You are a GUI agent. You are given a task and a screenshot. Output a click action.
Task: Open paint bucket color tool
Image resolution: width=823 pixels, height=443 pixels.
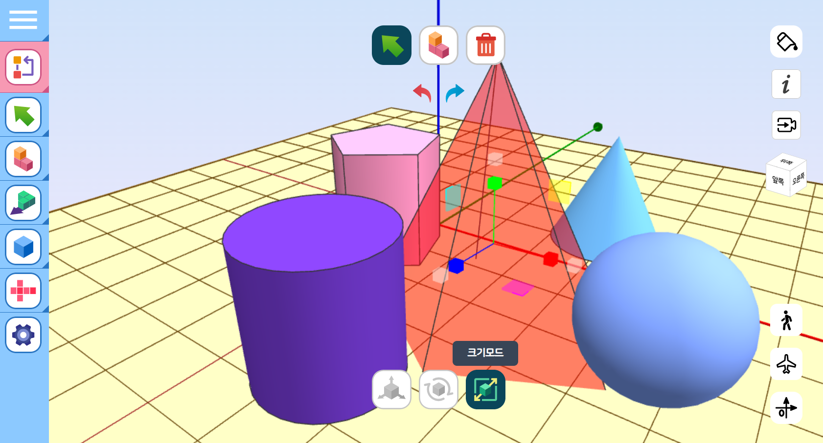tap(786, 42)
